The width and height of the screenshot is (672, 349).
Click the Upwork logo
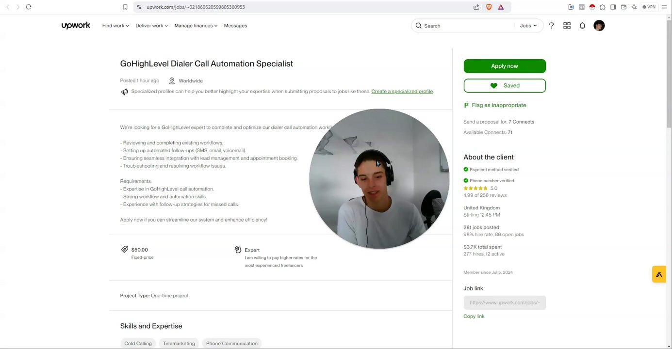coord(76,26)
